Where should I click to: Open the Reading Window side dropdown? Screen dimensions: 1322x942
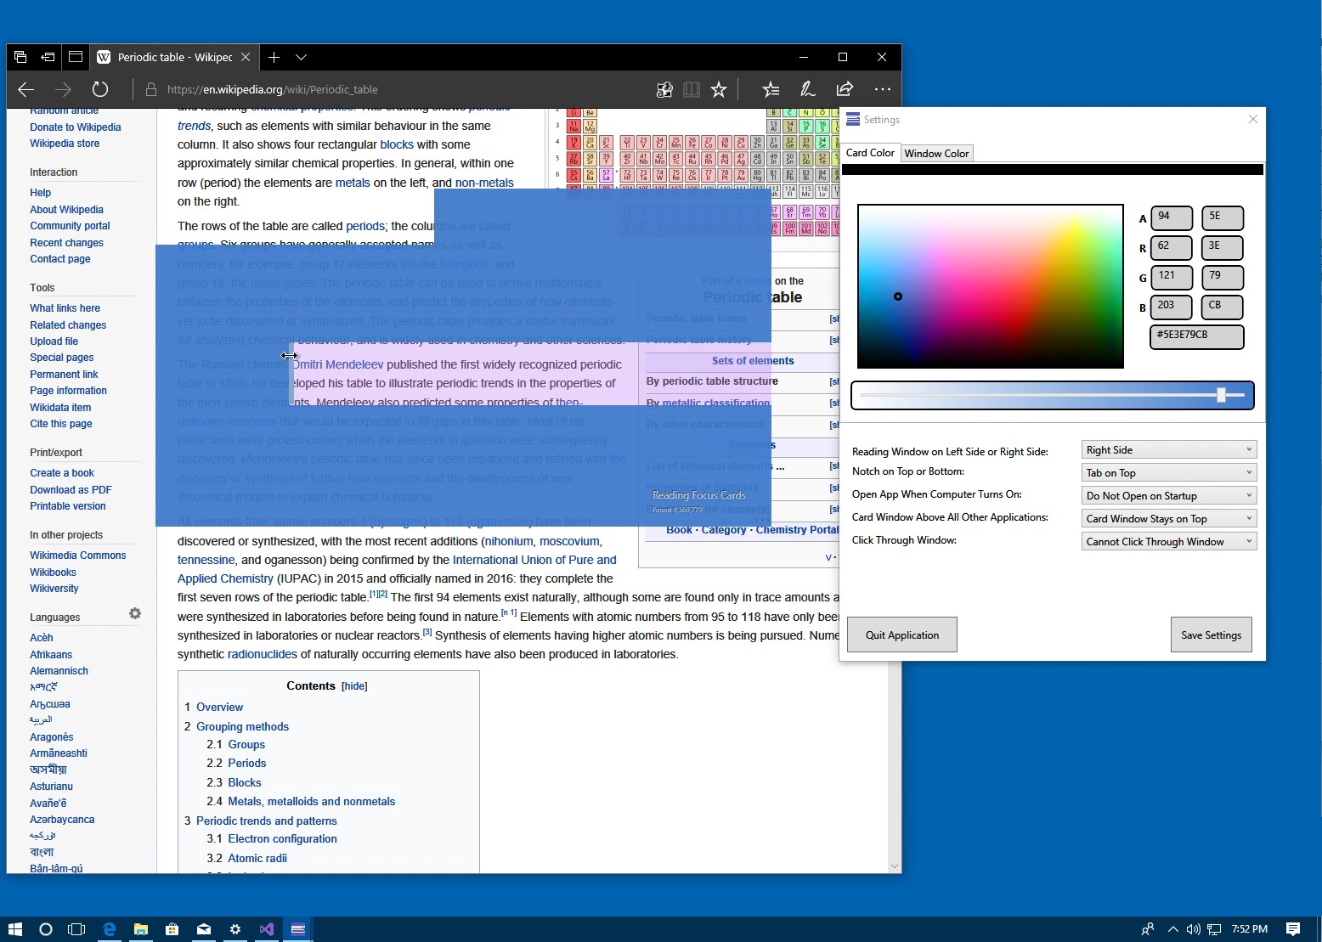[x=1169, y=450]
